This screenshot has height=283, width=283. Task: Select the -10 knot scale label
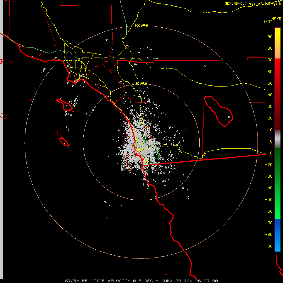click(269, 153)
